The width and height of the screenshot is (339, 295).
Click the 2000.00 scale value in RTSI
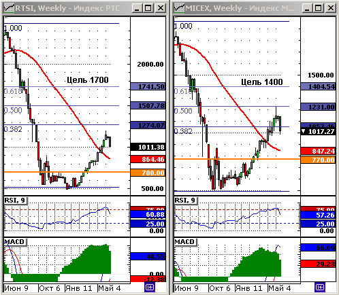pos(150,65)
